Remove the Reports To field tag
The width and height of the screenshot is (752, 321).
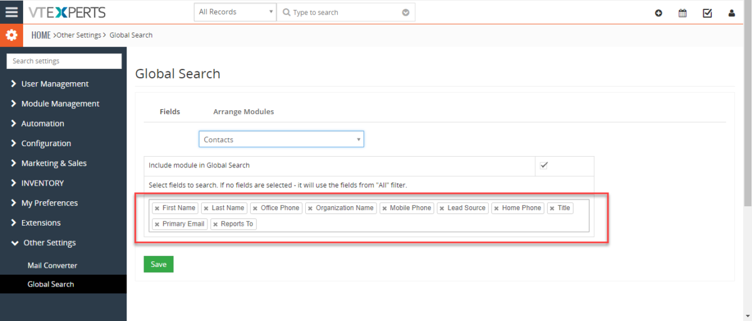click(215, 224)
